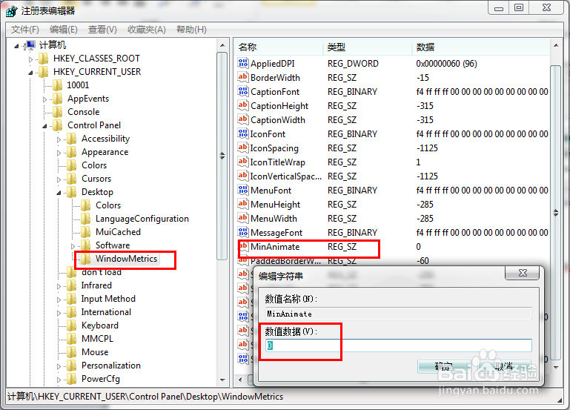Screen dimensions: 570x410
Task: Select the Colors key under Control Panel
Action: tap(94, 165)
